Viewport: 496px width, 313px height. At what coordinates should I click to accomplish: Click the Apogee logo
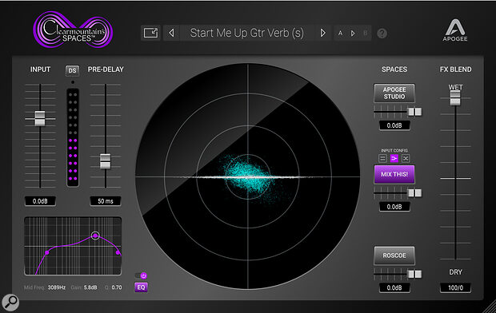point(455,30)
